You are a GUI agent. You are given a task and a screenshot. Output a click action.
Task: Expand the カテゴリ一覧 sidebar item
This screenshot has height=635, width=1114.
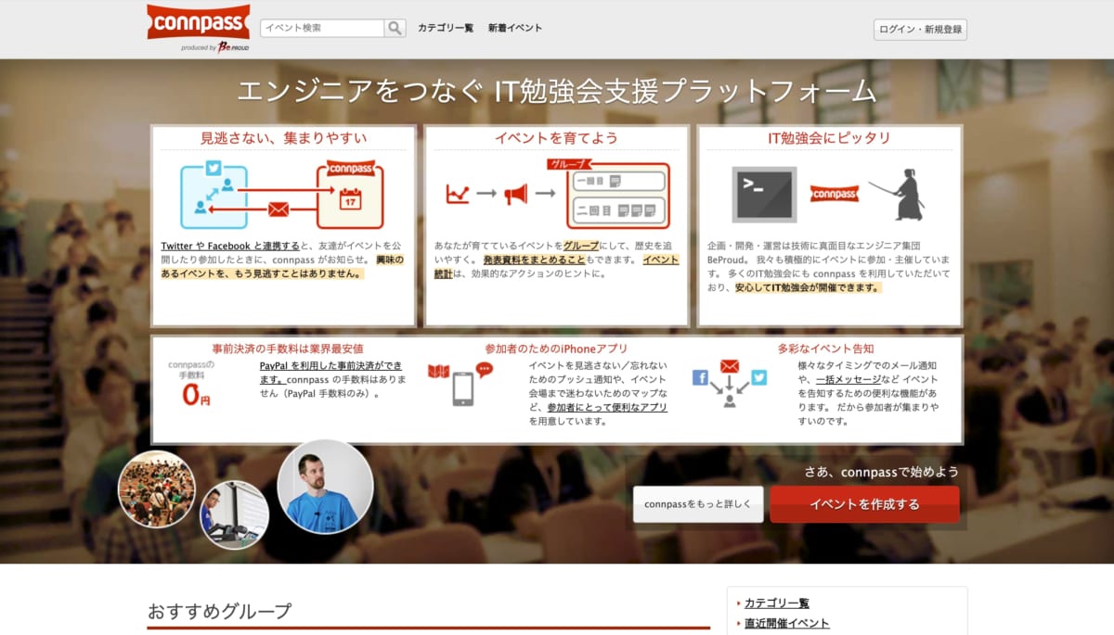777,603
